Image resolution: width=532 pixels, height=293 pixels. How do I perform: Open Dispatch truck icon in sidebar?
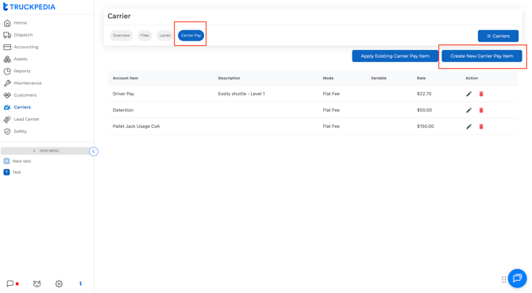pyautogui.click(x=7, y=35)
